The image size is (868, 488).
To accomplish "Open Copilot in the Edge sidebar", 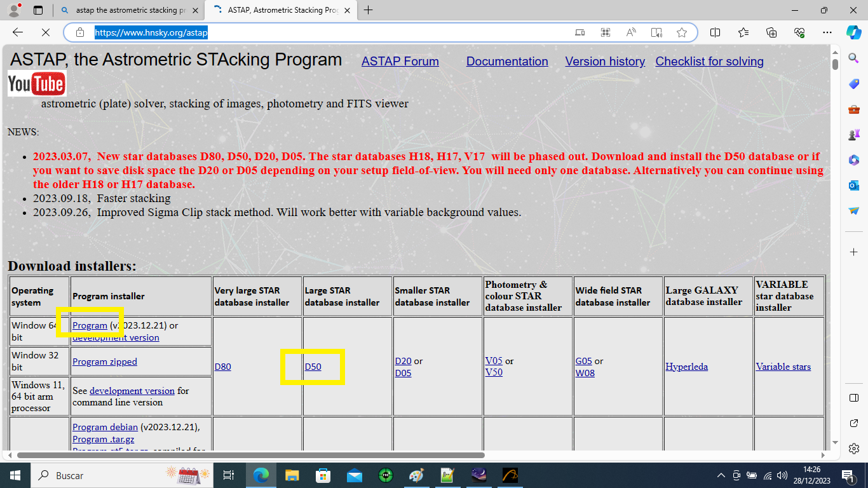I will tap(854, 32).
